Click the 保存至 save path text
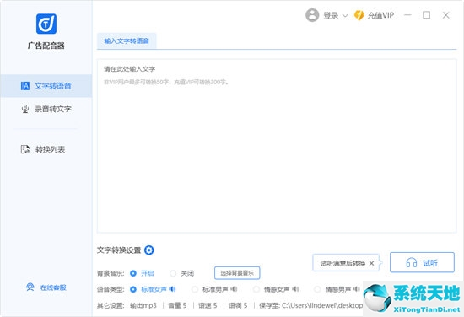The height and width of the screenshot is (317, 464). click(x=311, y=305)
